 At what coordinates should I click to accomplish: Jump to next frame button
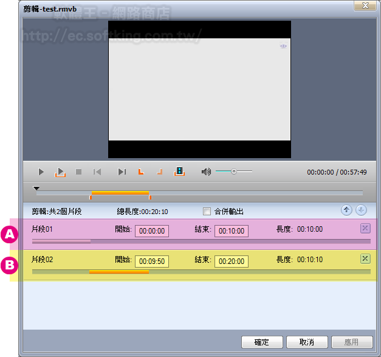coord(122,172)
